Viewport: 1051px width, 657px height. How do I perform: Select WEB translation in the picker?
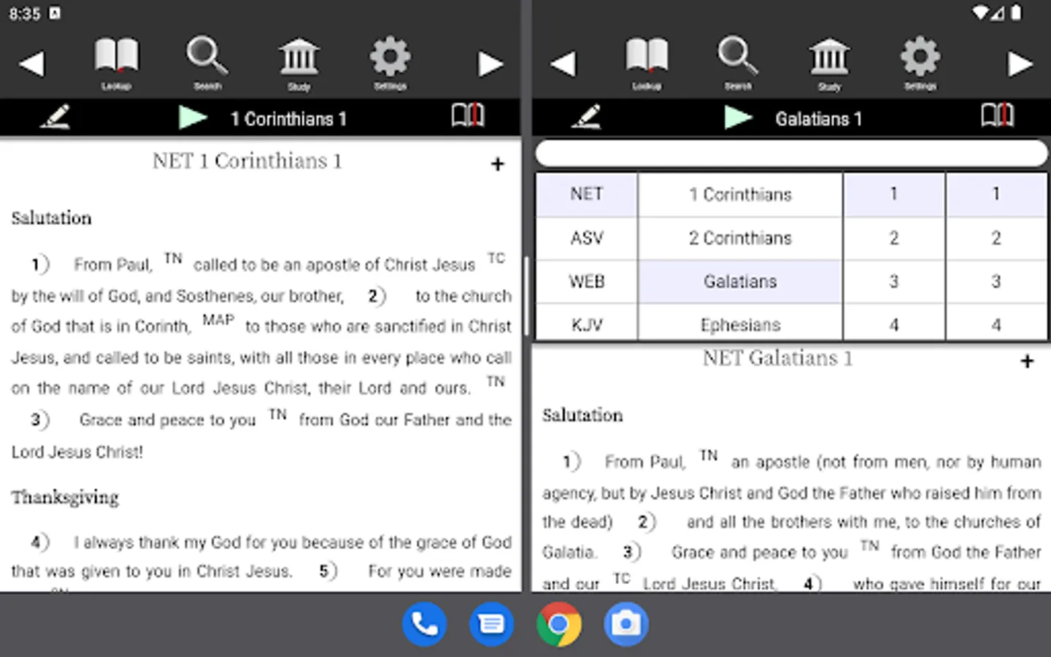click(x=587, y=282)
